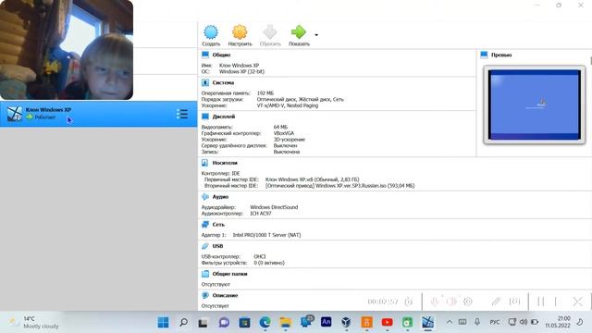Click the Windows XP icon in the machine list
Image resolution: width=592 pixels, height=333 pixels.
[15, 114]
